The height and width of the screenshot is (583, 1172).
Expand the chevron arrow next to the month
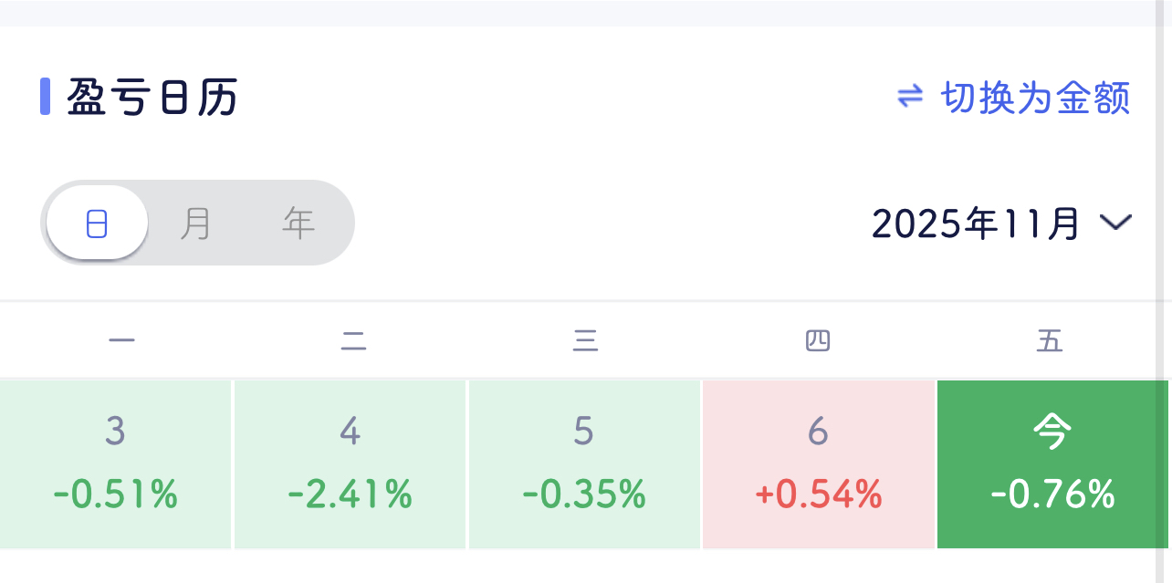click(x=1115, y=223)
